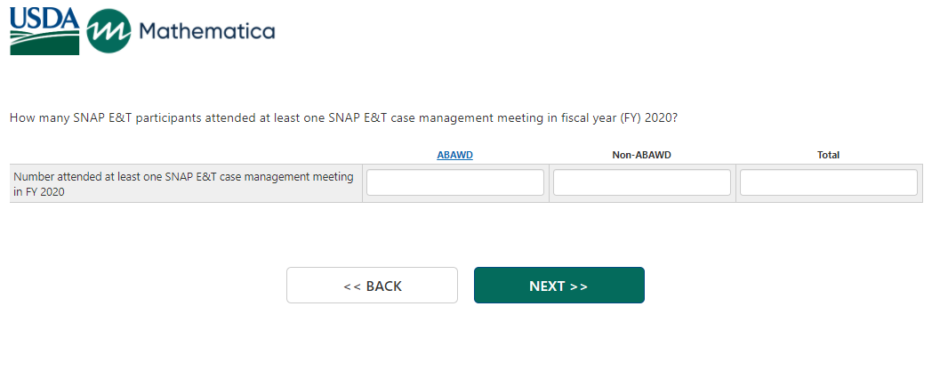
Task: Focus the Total number input field
Action: click(828, 182)
